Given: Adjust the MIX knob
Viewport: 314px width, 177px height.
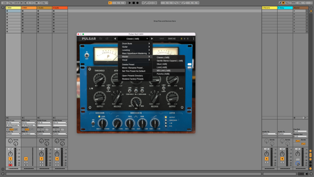Looking at the screenshot, I should point(136,102).
